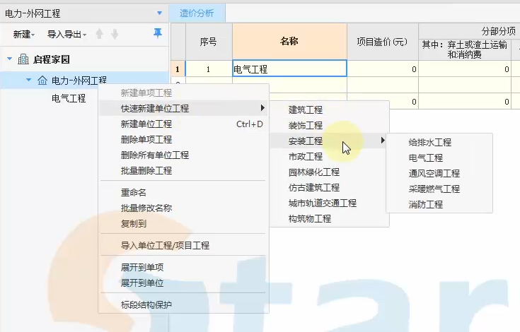This screenshot has width=520, height=332.
Task: Click the pin icon in project panel
Action: [158, 33]
